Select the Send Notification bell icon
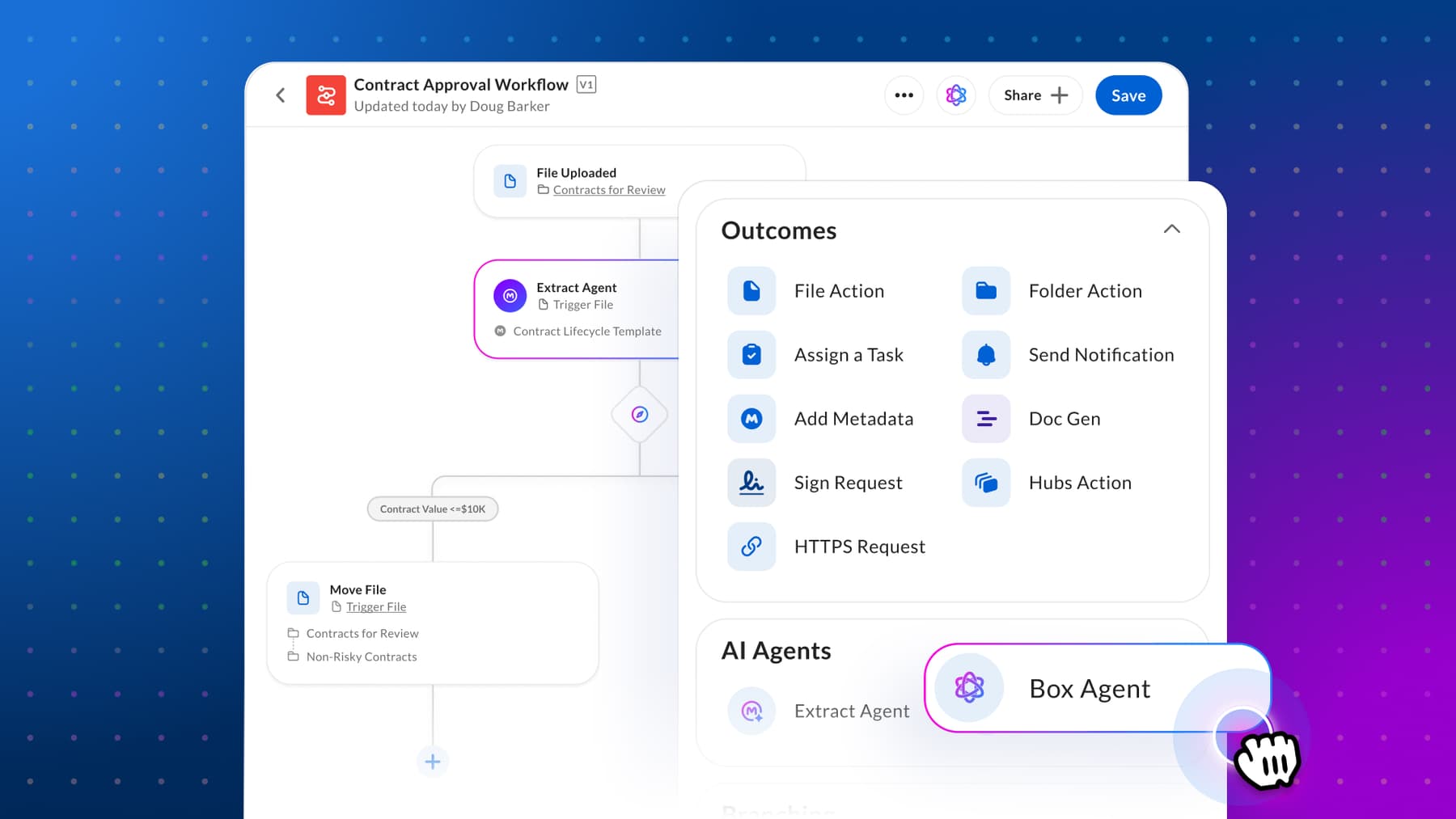Image resolution: width=1456 pixels, height=819 pixels. [986, 355]
